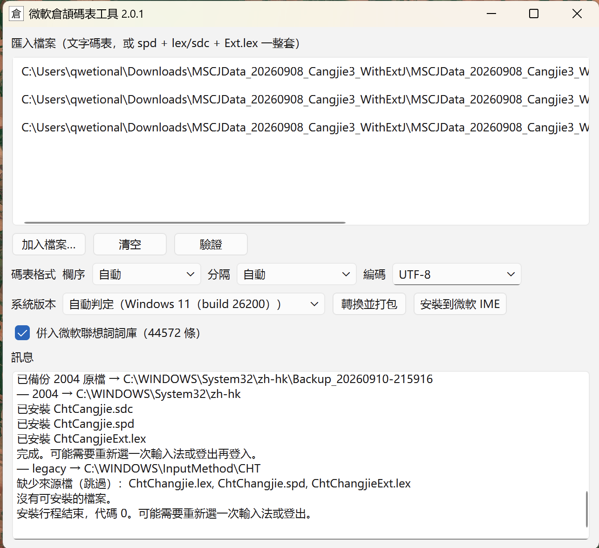The height and width of the screenshot is (548, 599).
Task: Close the 微軟倉頡碼表工具 window
Action: tap(577, 14)
